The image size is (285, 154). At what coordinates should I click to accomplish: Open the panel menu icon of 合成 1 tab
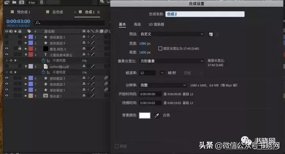[99, 12]
